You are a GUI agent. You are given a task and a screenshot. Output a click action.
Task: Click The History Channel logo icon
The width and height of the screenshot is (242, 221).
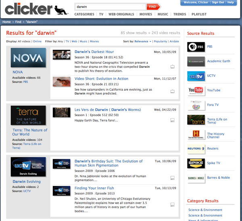point(196,134)
